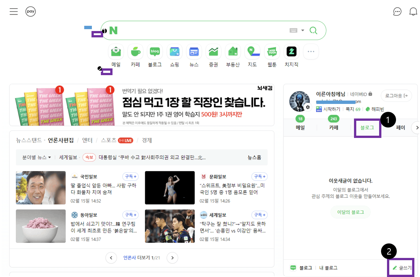This screenshot has width=420, height=277.
Task: Open the virtual keyboard icon
Action: click(293, 30)
